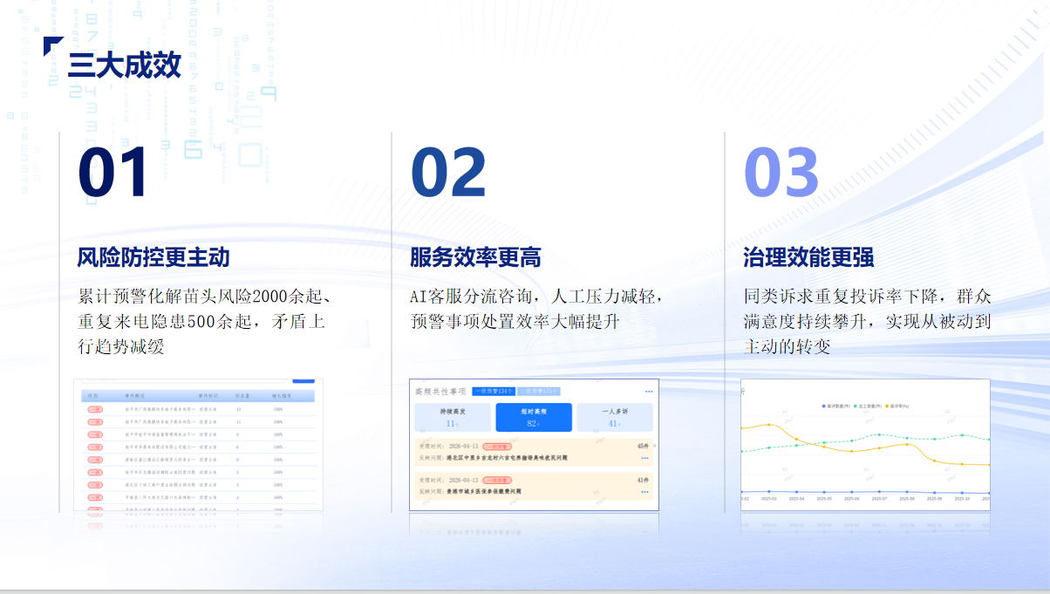Click the request count 11 in second table row
Screen dimensions: 1050x594
(x=238, y=422)
